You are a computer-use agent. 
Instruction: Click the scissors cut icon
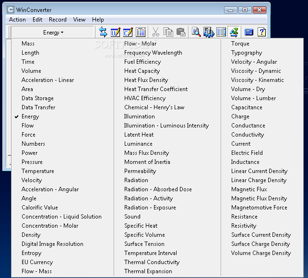coord(156,32)
